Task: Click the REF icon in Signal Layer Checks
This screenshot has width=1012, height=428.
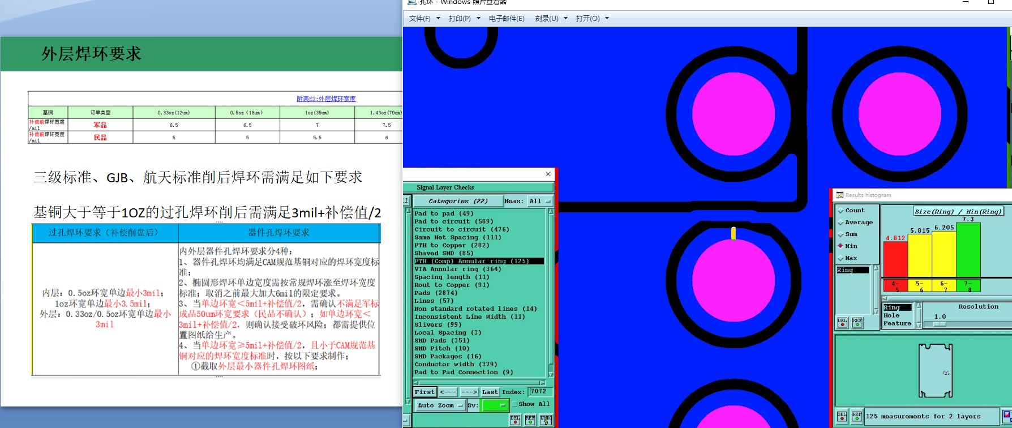Action: (530, 420)
